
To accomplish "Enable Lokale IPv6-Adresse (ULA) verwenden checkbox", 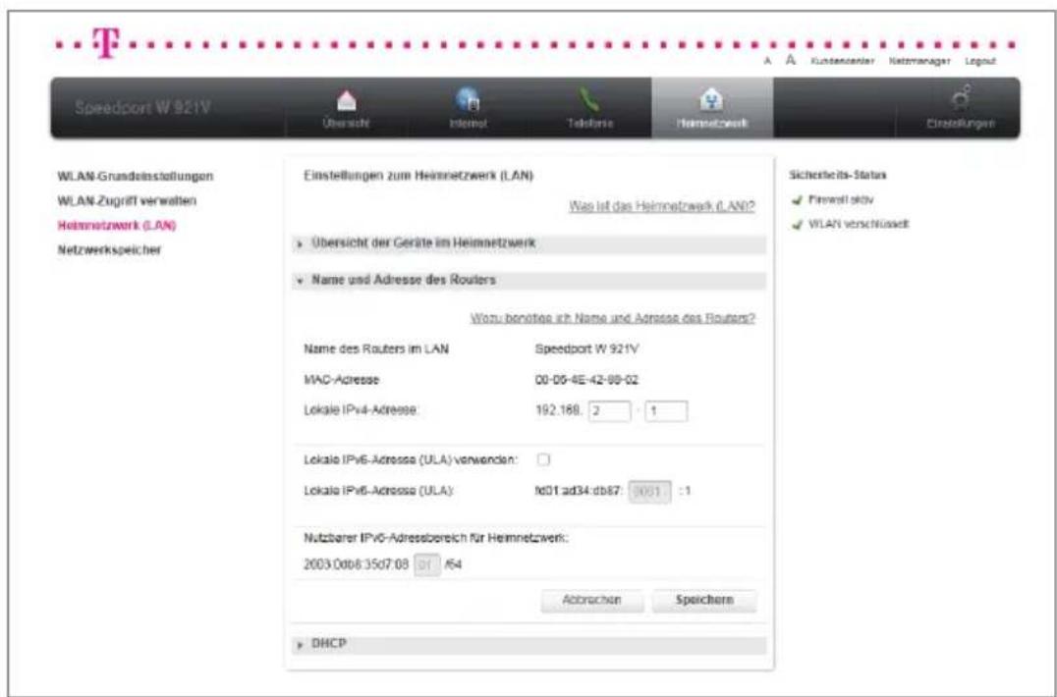I will [543, 459].
